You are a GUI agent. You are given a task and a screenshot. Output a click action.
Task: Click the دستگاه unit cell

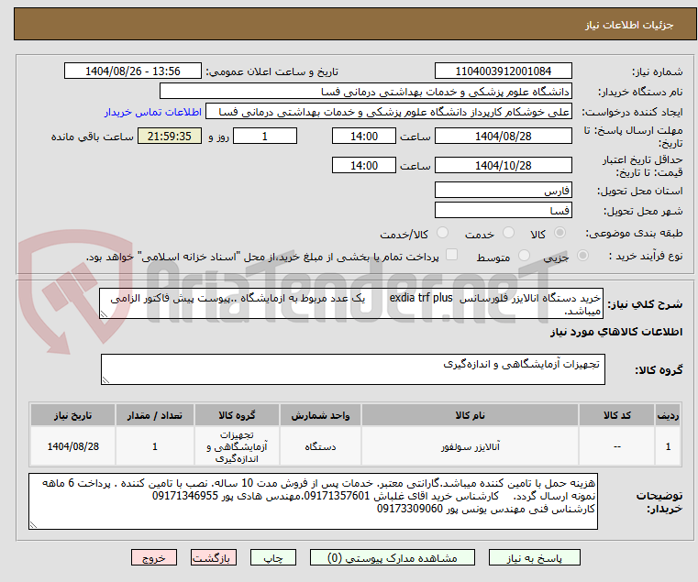coord(320,446)
